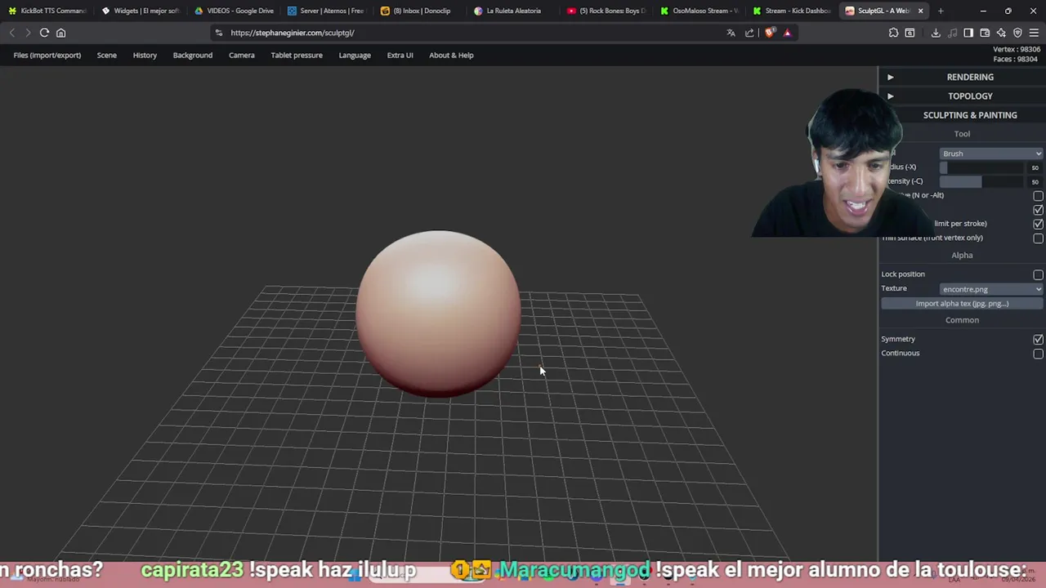Screen dimensions: 1046x588
Task: Open the Brave Wallet icon
Action: coord(985,33)
